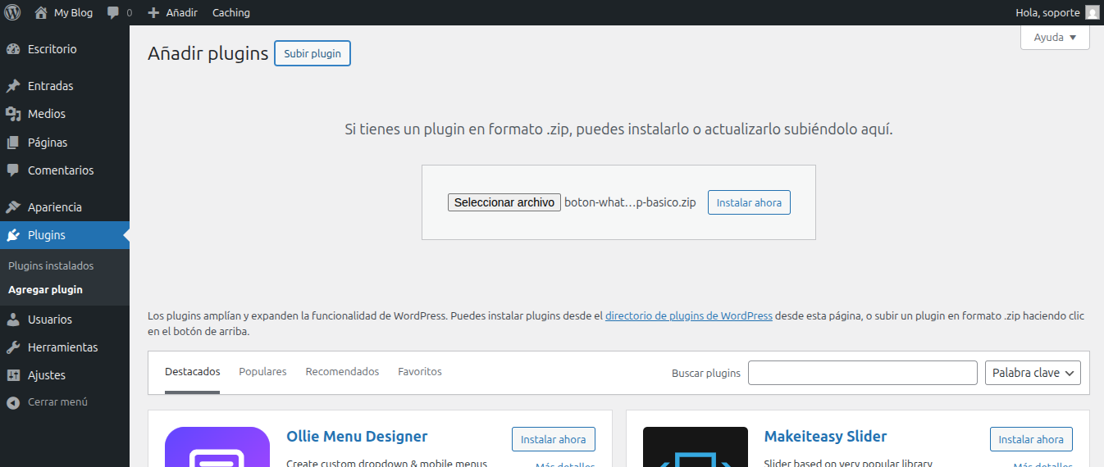Click the Entradas pin icon in sidebar

pos(13,86)
